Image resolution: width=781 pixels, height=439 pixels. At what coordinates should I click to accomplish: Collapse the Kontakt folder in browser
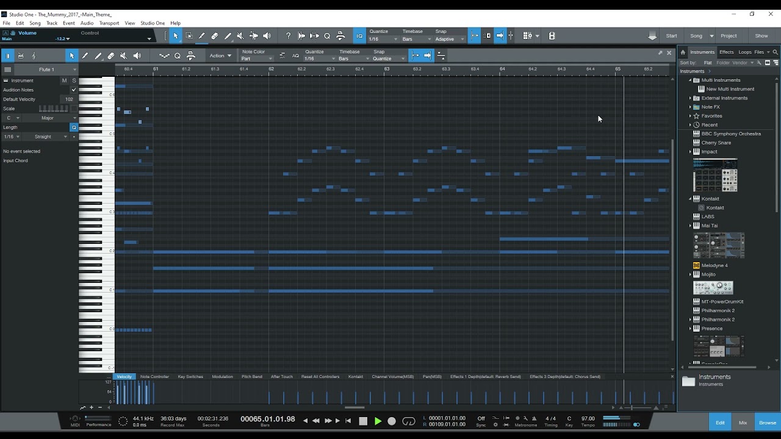click(690, 199)
